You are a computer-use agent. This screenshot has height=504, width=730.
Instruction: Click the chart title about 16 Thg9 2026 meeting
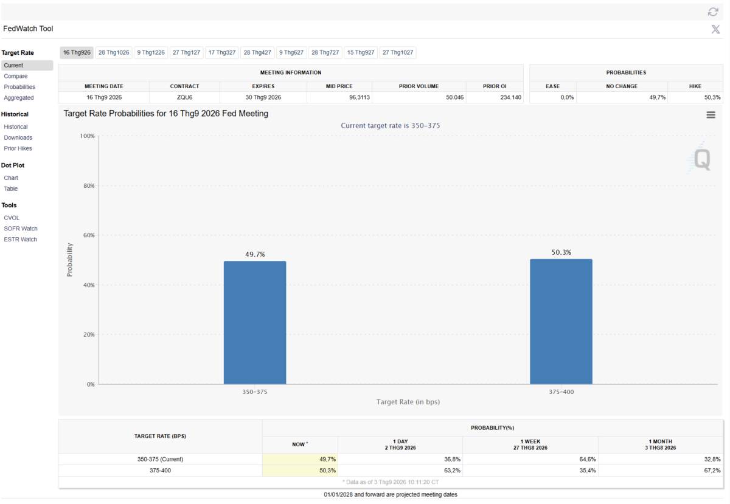166,114
